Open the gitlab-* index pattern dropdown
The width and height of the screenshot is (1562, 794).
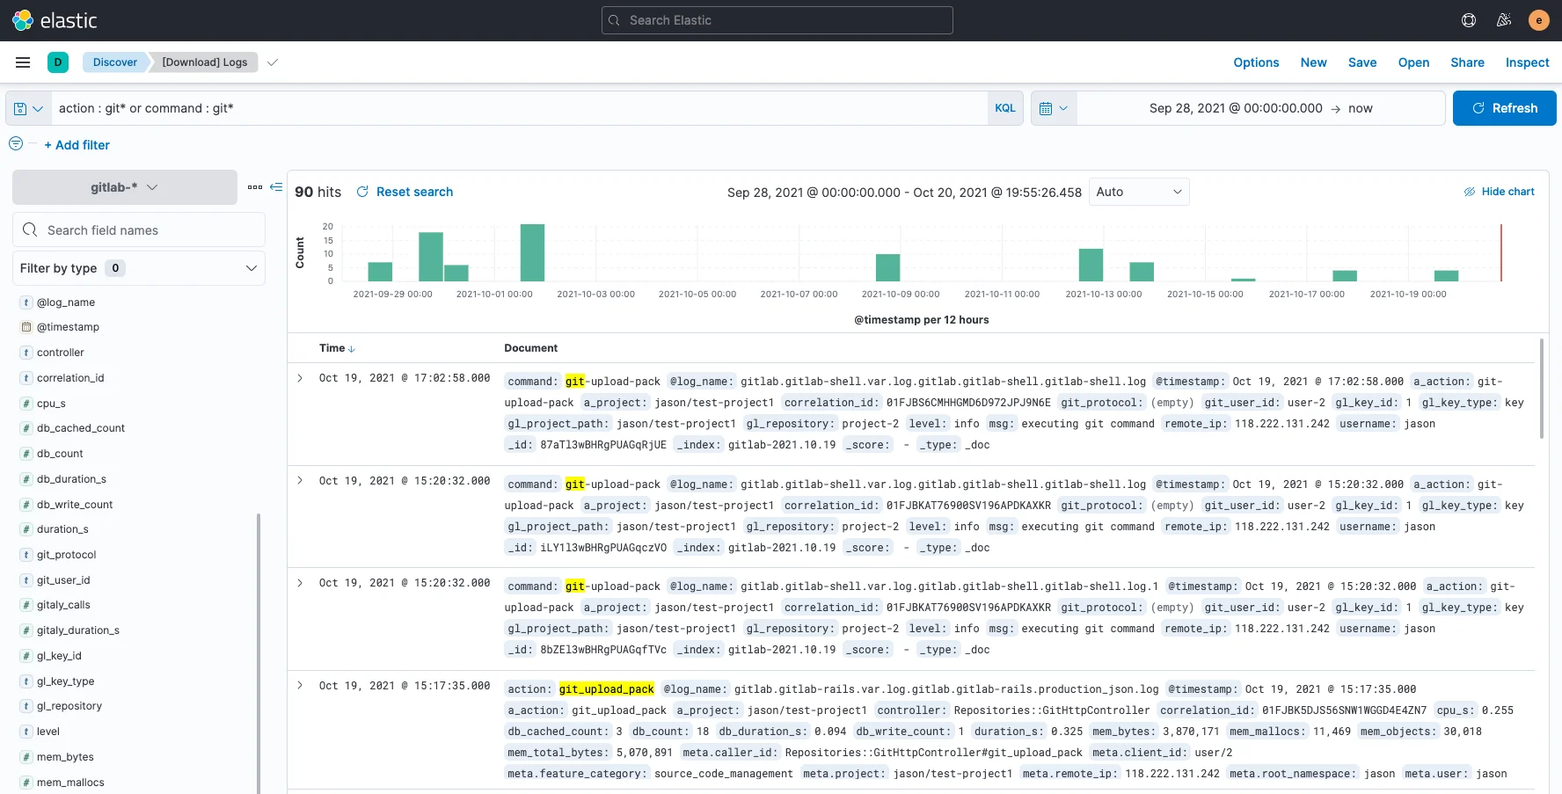click(x=125, y=187)
